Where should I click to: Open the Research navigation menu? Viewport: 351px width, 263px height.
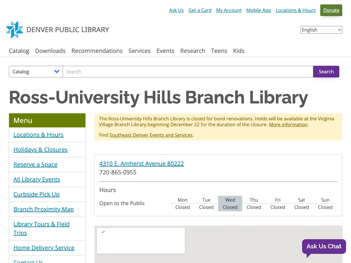193,51
